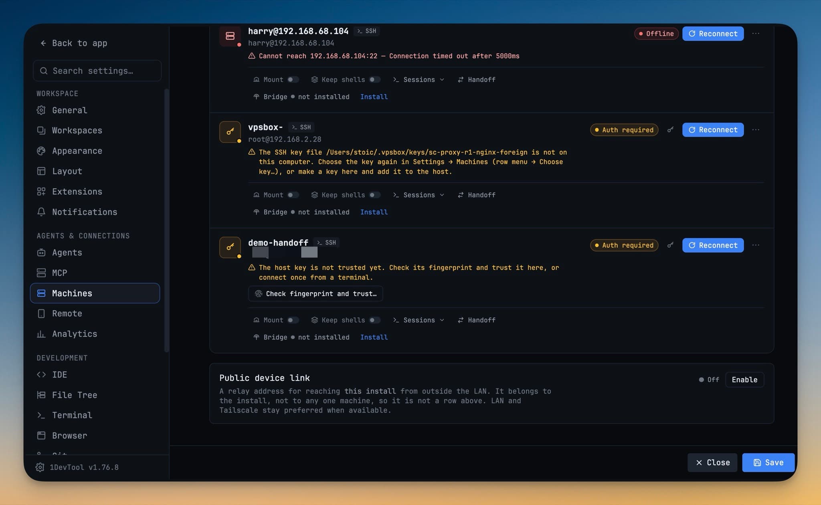The image size is (821, 505).
Task: Open the MCP settings page
Action: tap(95, 273)
